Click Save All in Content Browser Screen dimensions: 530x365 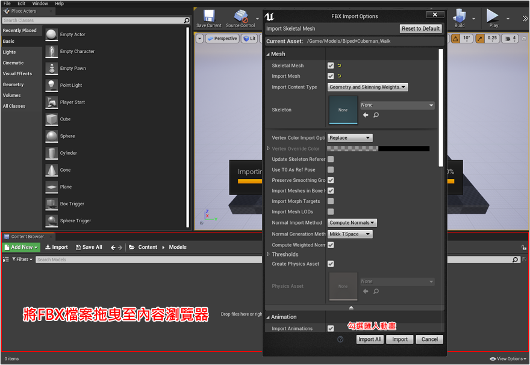[x=89, y=248]
